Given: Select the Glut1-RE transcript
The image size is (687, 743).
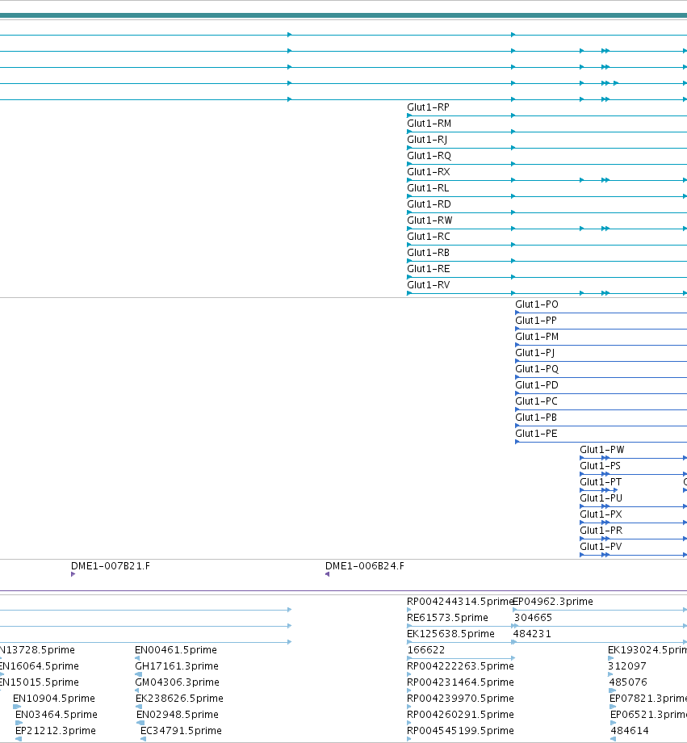Looking at the screenshot, I should 429,269.
